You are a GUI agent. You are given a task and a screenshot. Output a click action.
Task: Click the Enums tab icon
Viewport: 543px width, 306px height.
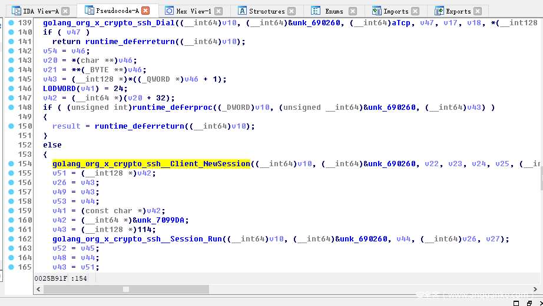316,11
